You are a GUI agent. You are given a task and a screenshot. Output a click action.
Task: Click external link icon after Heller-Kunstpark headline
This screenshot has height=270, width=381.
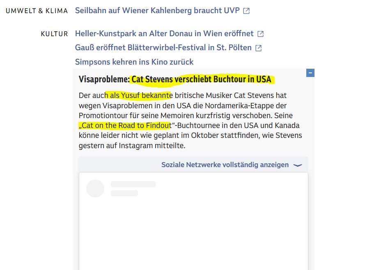coord(260,34)
